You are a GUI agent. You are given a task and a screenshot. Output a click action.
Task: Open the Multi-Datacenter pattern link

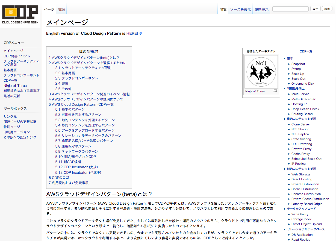(303, 99)
